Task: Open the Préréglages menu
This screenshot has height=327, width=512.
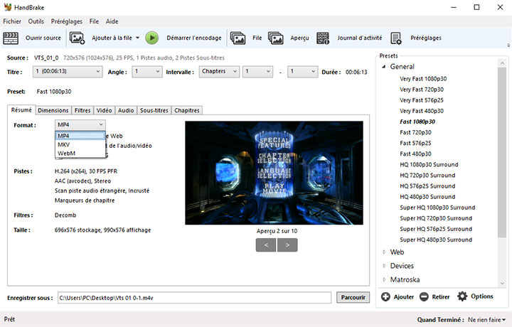Action: (67, 21)
